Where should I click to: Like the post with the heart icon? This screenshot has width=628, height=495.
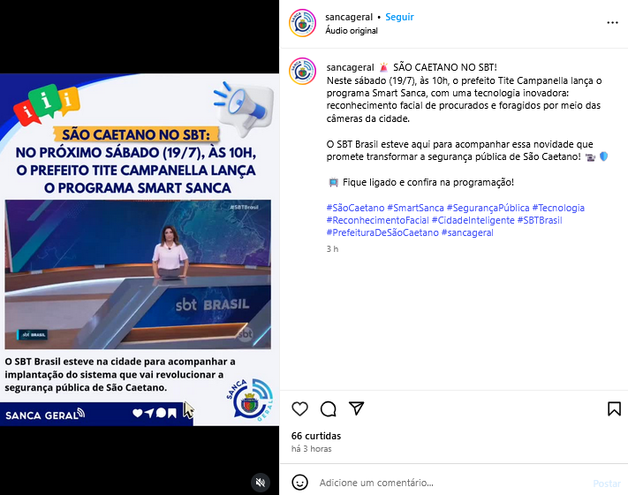pos(299,409)
